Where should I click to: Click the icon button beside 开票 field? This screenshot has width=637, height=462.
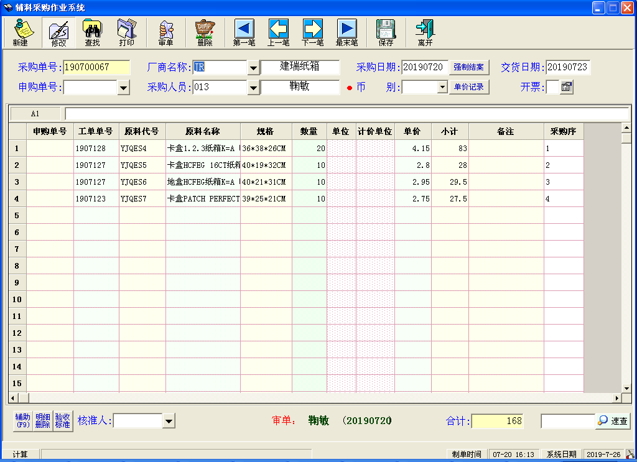[x=566, y=87]
